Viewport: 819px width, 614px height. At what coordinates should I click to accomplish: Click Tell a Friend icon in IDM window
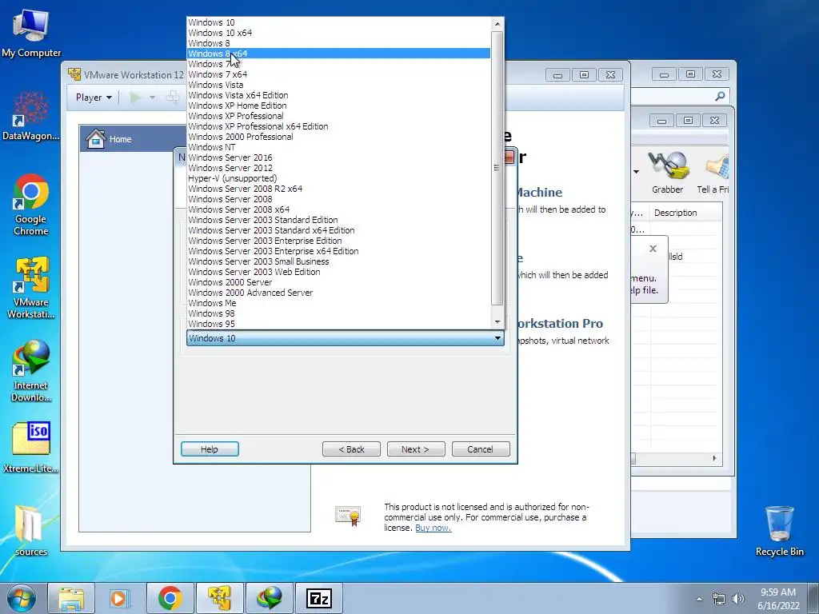click(713, 173)
